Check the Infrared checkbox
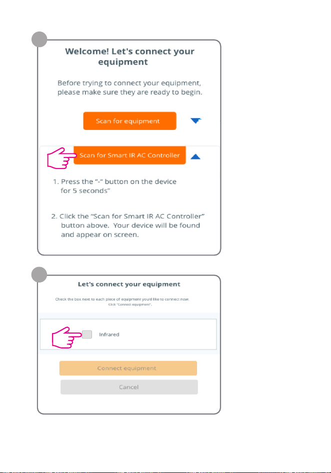The image size is (331, 473). pos(87,334)
